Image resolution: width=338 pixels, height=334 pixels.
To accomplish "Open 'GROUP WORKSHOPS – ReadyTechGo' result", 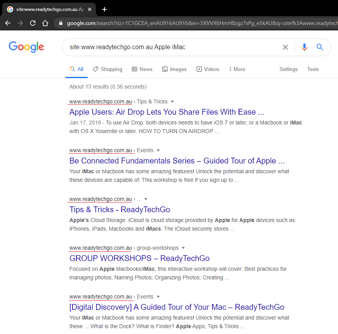I will click(140, 258).
